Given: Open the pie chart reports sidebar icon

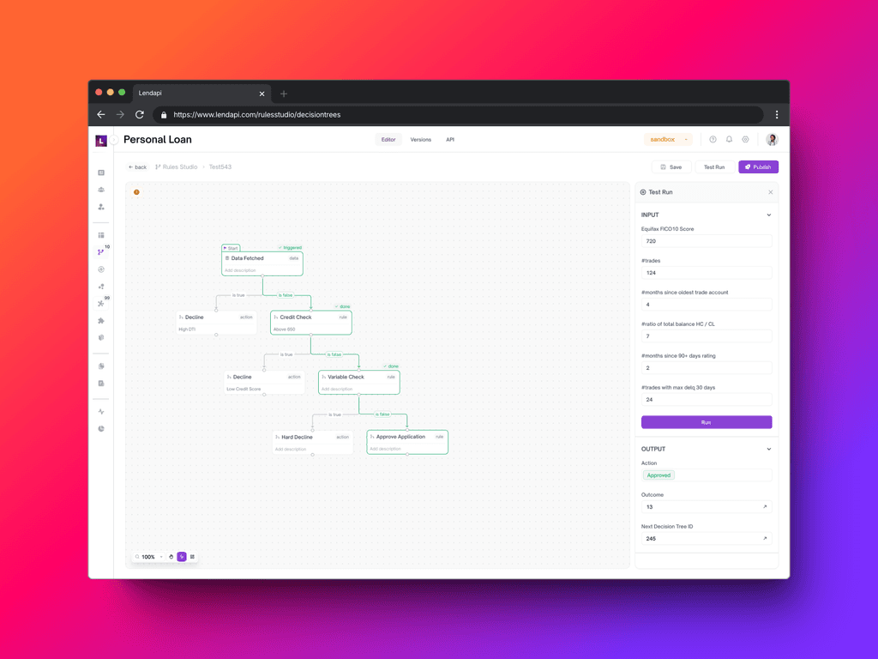Looking at the screenshot, I should point(101,429).
